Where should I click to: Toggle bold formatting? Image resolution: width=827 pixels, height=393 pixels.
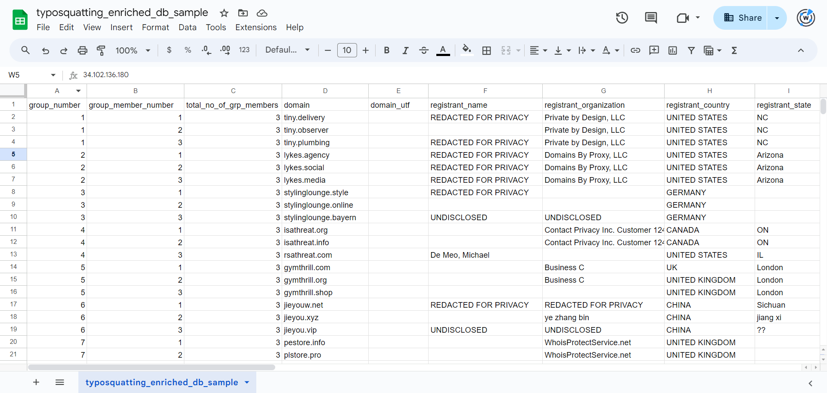click(386, 50)
